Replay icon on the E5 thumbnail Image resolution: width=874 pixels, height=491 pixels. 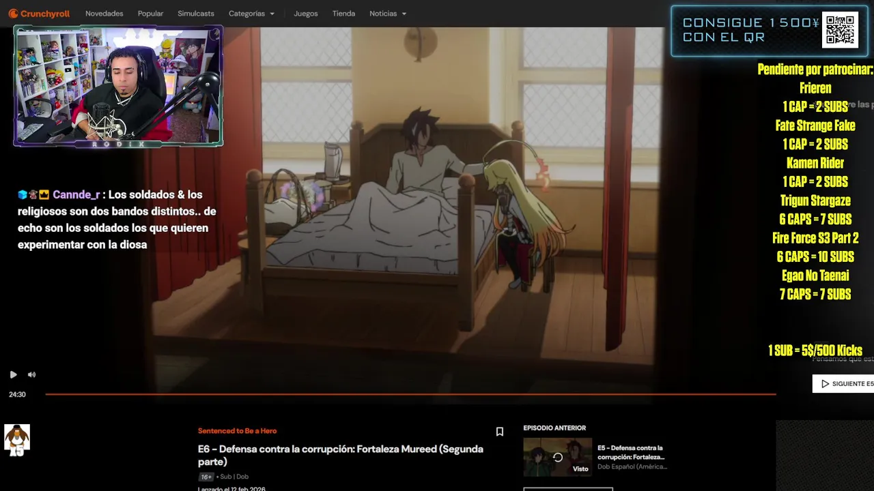(x=558, y=458)
